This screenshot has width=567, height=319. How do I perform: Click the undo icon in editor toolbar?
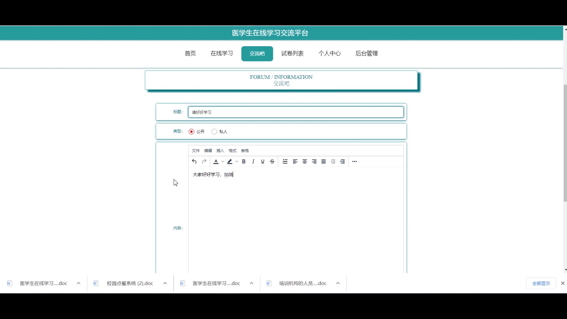click(x=194, y=161)
